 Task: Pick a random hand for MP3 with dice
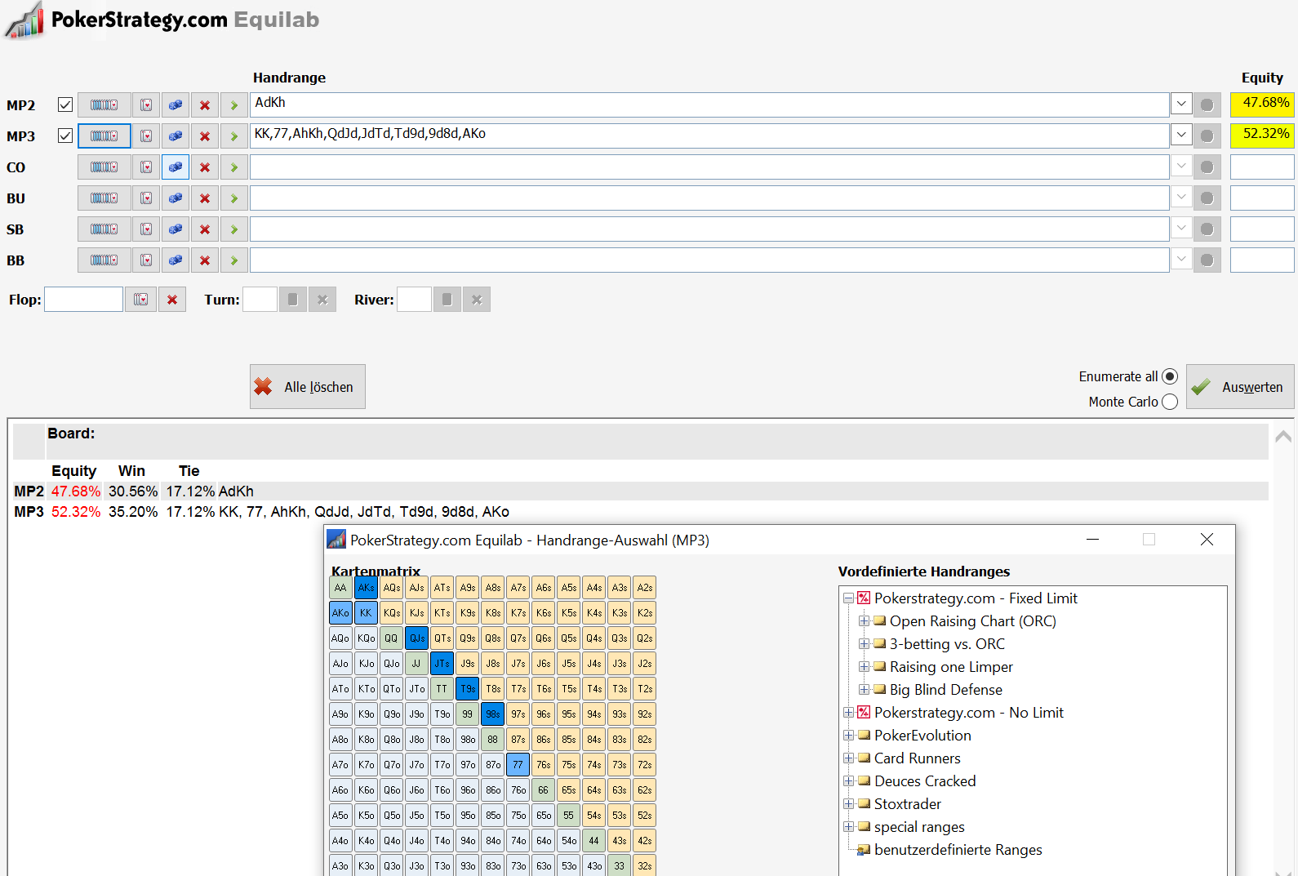click(x=176, y=136)
